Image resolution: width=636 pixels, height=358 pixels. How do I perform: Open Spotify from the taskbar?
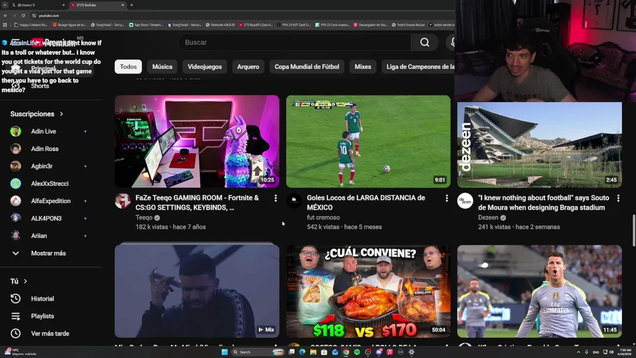point(357,352)
